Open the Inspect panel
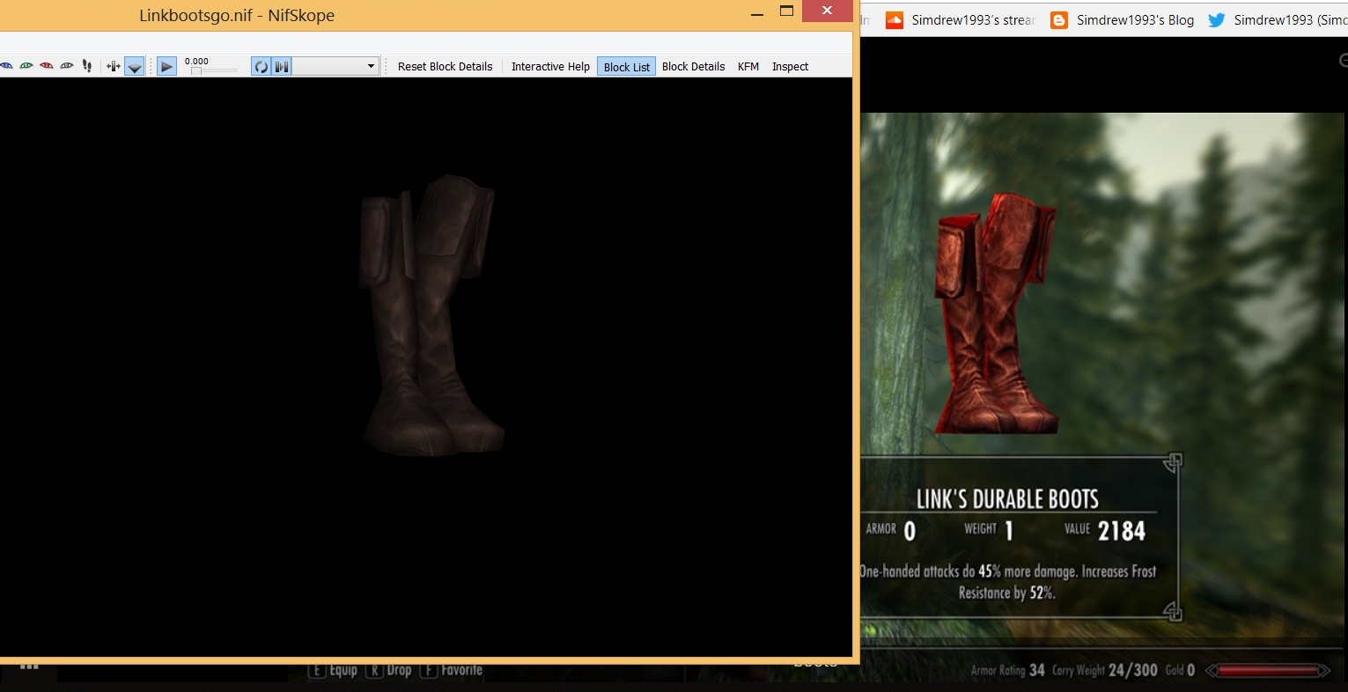The height and width of the screenshot is (692, 1348). pyautogui.click(x=790, y=66)
